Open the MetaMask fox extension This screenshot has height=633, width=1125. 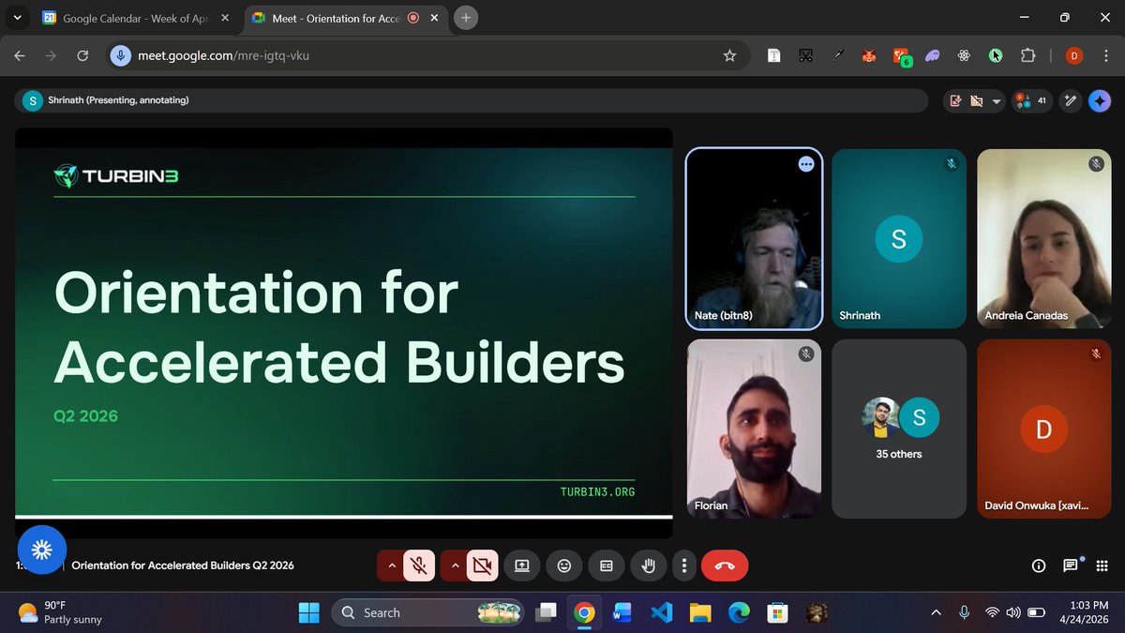coord(869,56)
